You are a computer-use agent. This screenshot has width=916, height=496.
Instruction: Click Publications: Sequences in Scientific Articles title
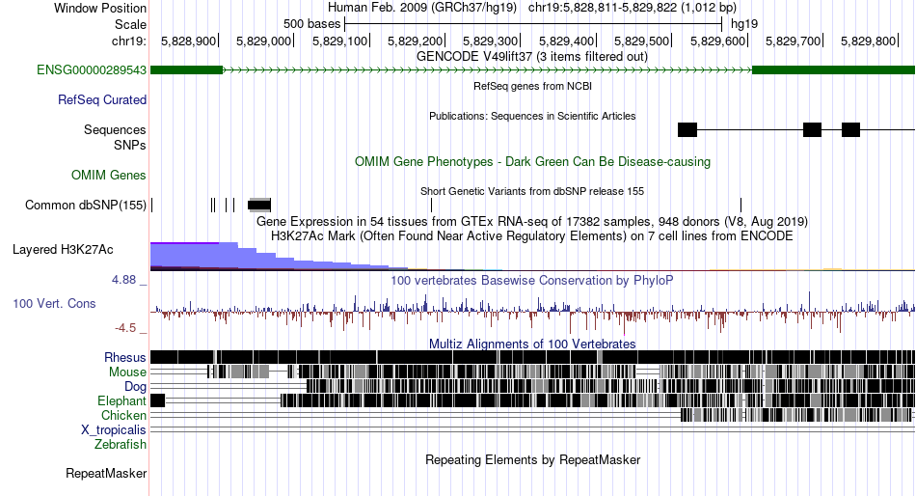[532, 116]
